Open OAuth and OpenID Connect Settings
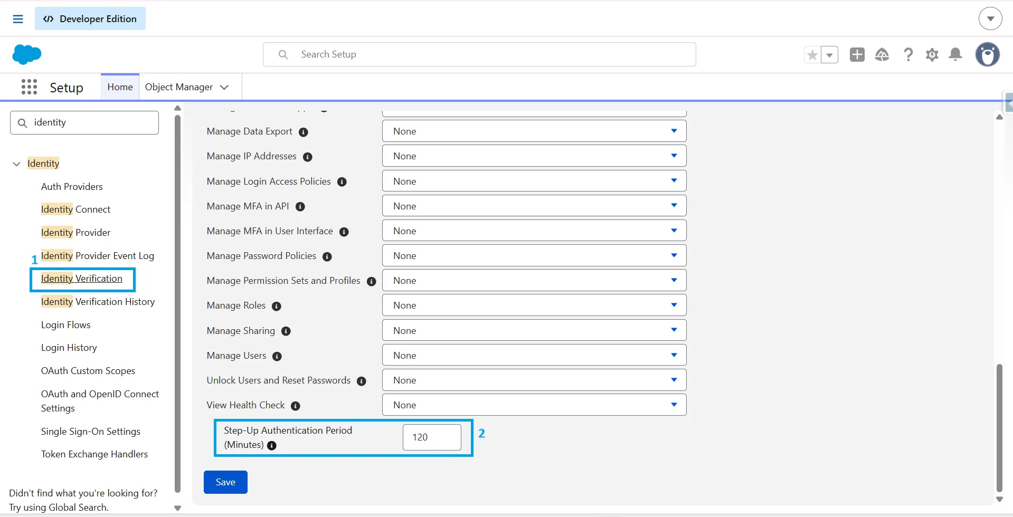The height and width of the screenshot is (517, 1013). tap(100, 401)
